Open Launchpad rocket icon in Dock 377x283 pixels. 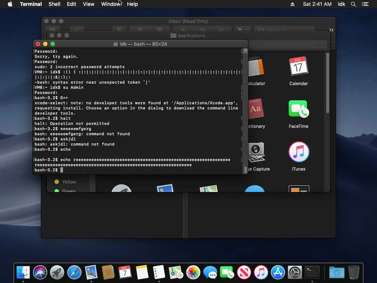point(57,272)
